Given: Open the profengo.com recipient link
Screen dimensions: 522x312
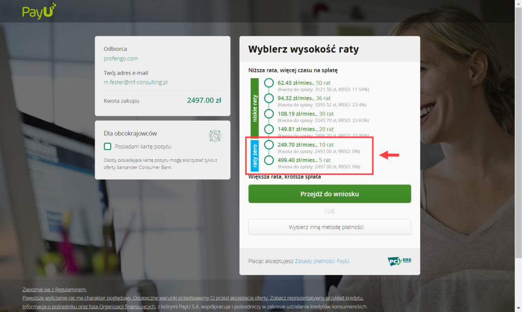Looking at the screenshot, I should pos(120,59).
